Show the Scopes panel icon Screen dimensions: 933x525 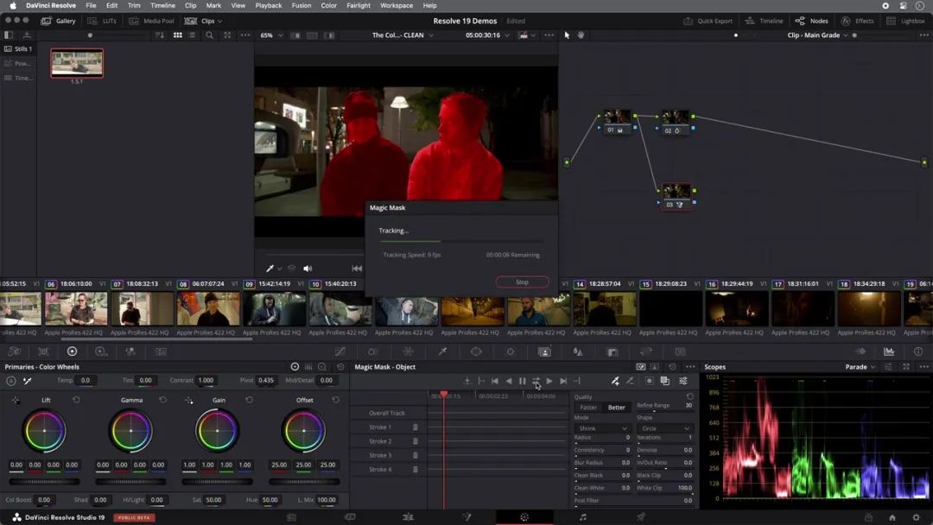889,352
